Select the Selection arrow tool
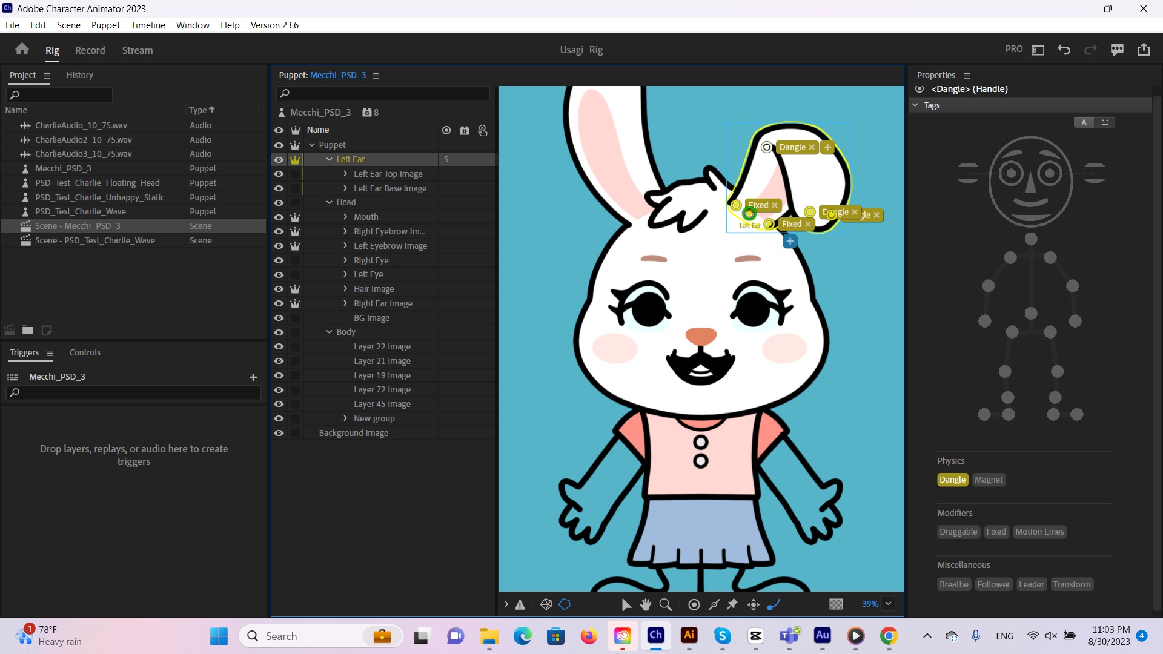The image size is (1163, 654). (626, 604)
